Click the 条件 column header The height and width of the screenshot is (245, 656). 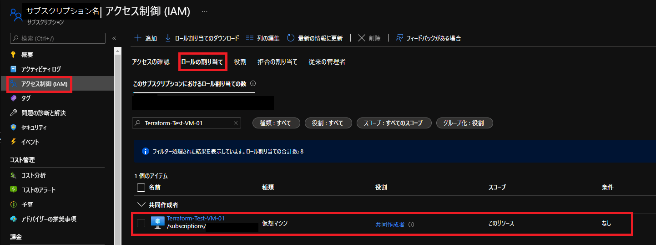pos(607,187)
